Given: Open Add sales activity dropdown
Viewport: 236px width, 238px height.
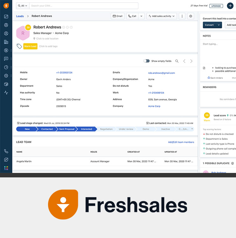Looking at the screenshot, I should point(162,16).
